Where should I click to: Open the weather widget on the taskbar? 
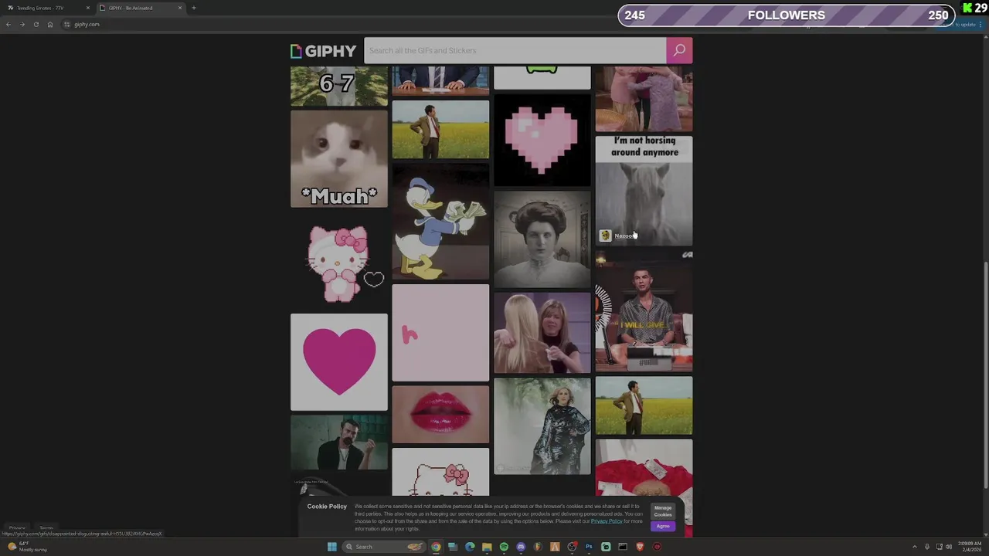pos(26,547)
